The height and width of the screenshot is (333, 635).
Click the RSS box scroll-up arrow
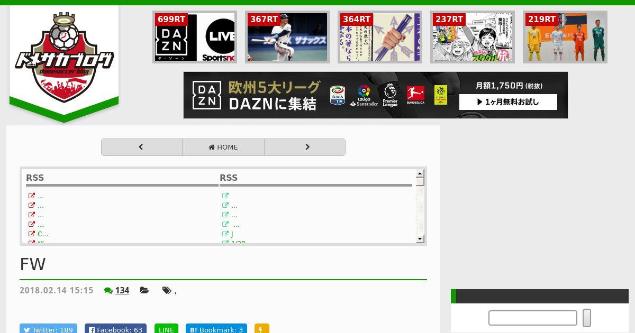click(x=420, y=173)
